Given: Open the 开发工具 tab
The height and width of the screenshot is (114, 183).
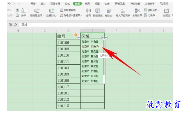Looking at the screenshot, I should click(x=120, y=4).
